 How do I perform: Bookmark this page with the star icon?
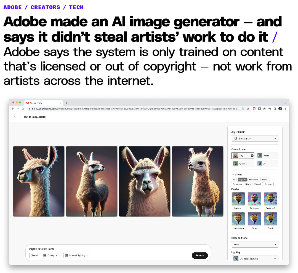tap(248, 109)
